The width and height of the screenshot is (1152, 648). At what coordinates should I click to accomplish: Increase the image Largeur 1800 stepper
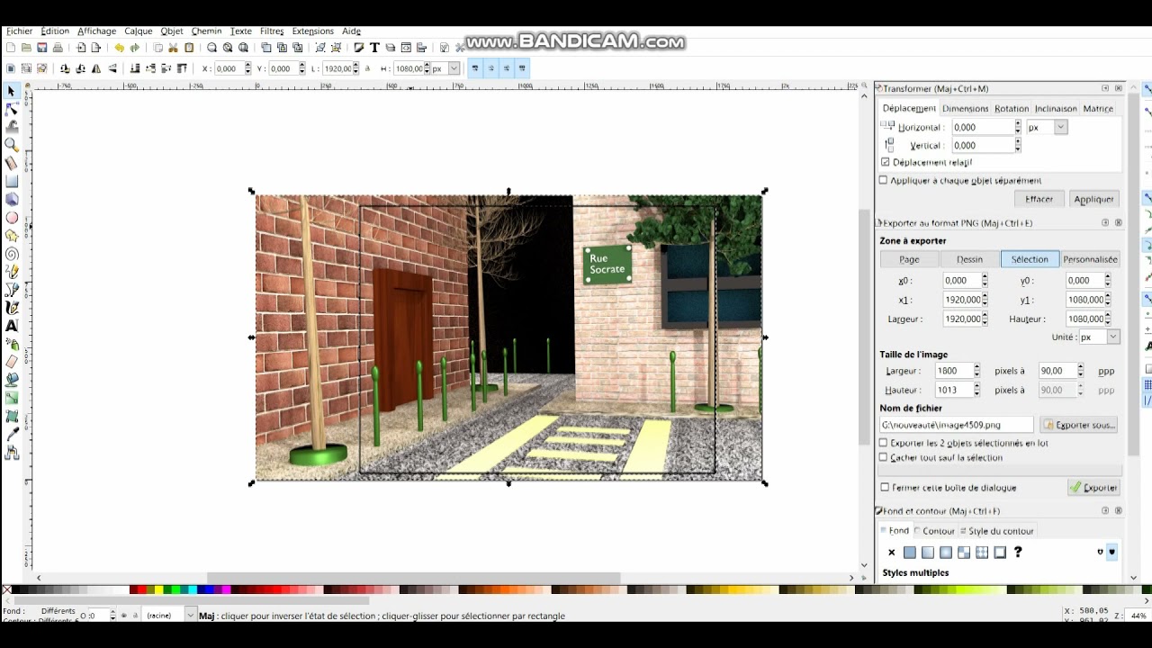coord(976,367)
